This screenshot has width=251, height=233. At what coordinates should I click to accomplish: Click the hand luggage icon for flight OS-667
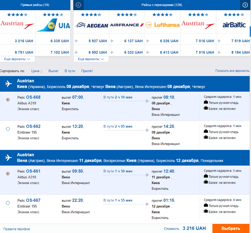(206, 205)
